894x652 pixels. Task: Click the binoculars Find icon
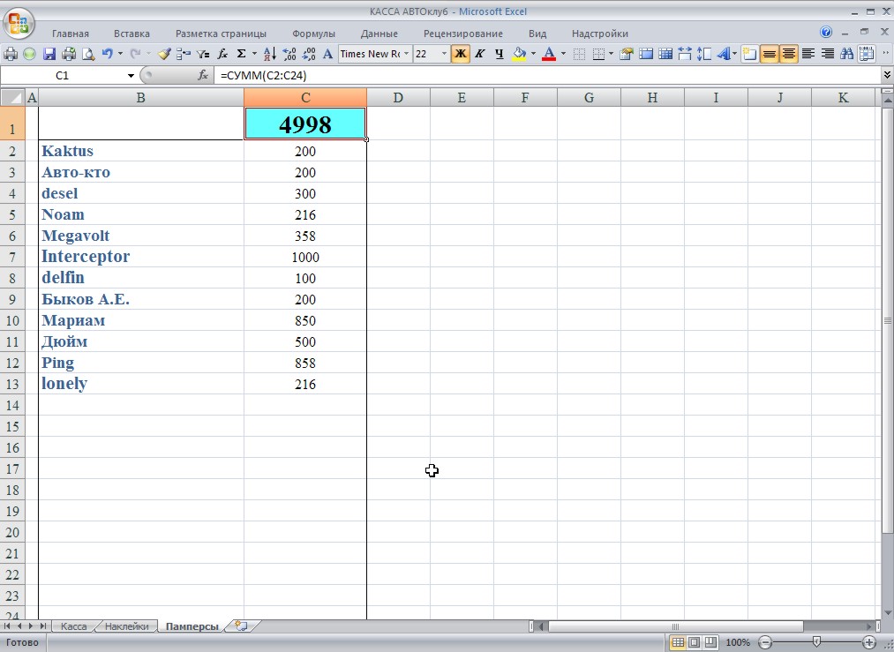coord(847,54)
